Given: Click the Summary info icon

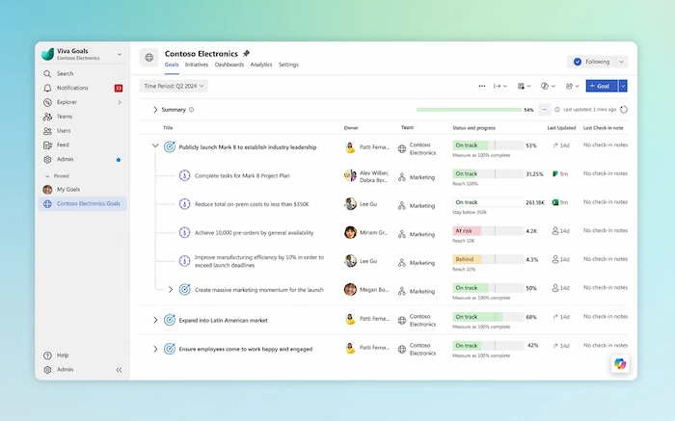Looking at the screenshot, I should 192,110.
